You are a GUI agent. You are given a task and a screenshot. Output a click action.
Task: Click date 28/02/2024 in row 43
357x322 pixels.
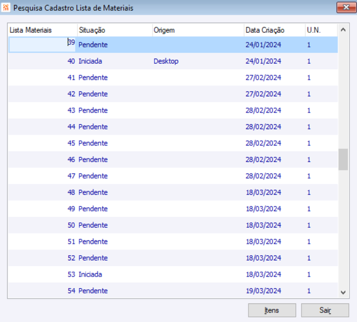(x=263, y=110)
